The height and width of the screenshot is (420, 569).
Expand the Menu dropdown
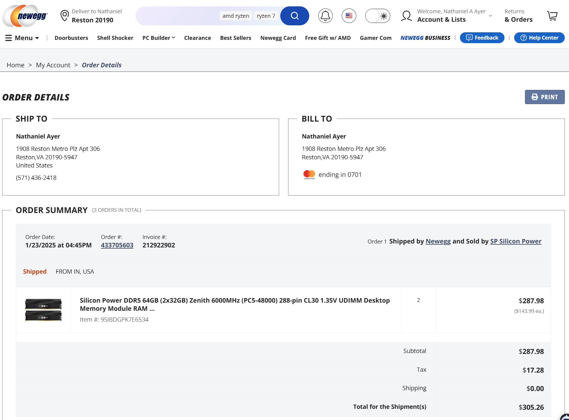(22, 38)
